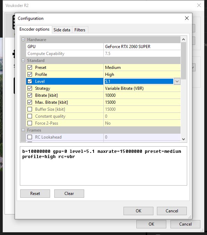Screen dimensions: 207x235
Task: Click the 10000 bitrate value
Action: (x=142, y=95)
